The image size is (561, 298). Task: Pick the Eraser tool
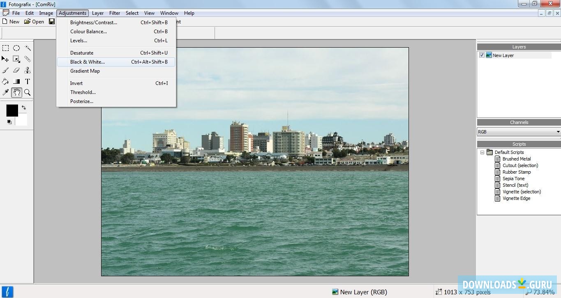coord(16,70)
